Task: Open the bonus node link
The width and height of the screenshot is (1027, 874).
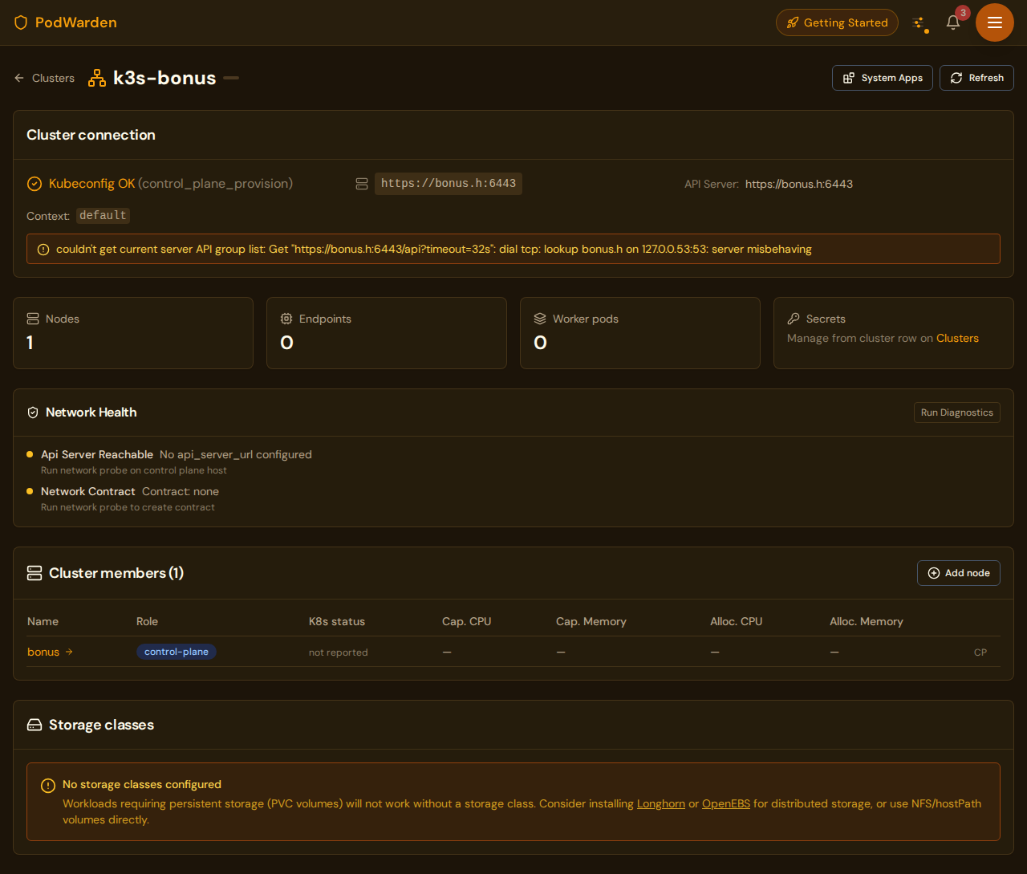Action: point(44,652)
